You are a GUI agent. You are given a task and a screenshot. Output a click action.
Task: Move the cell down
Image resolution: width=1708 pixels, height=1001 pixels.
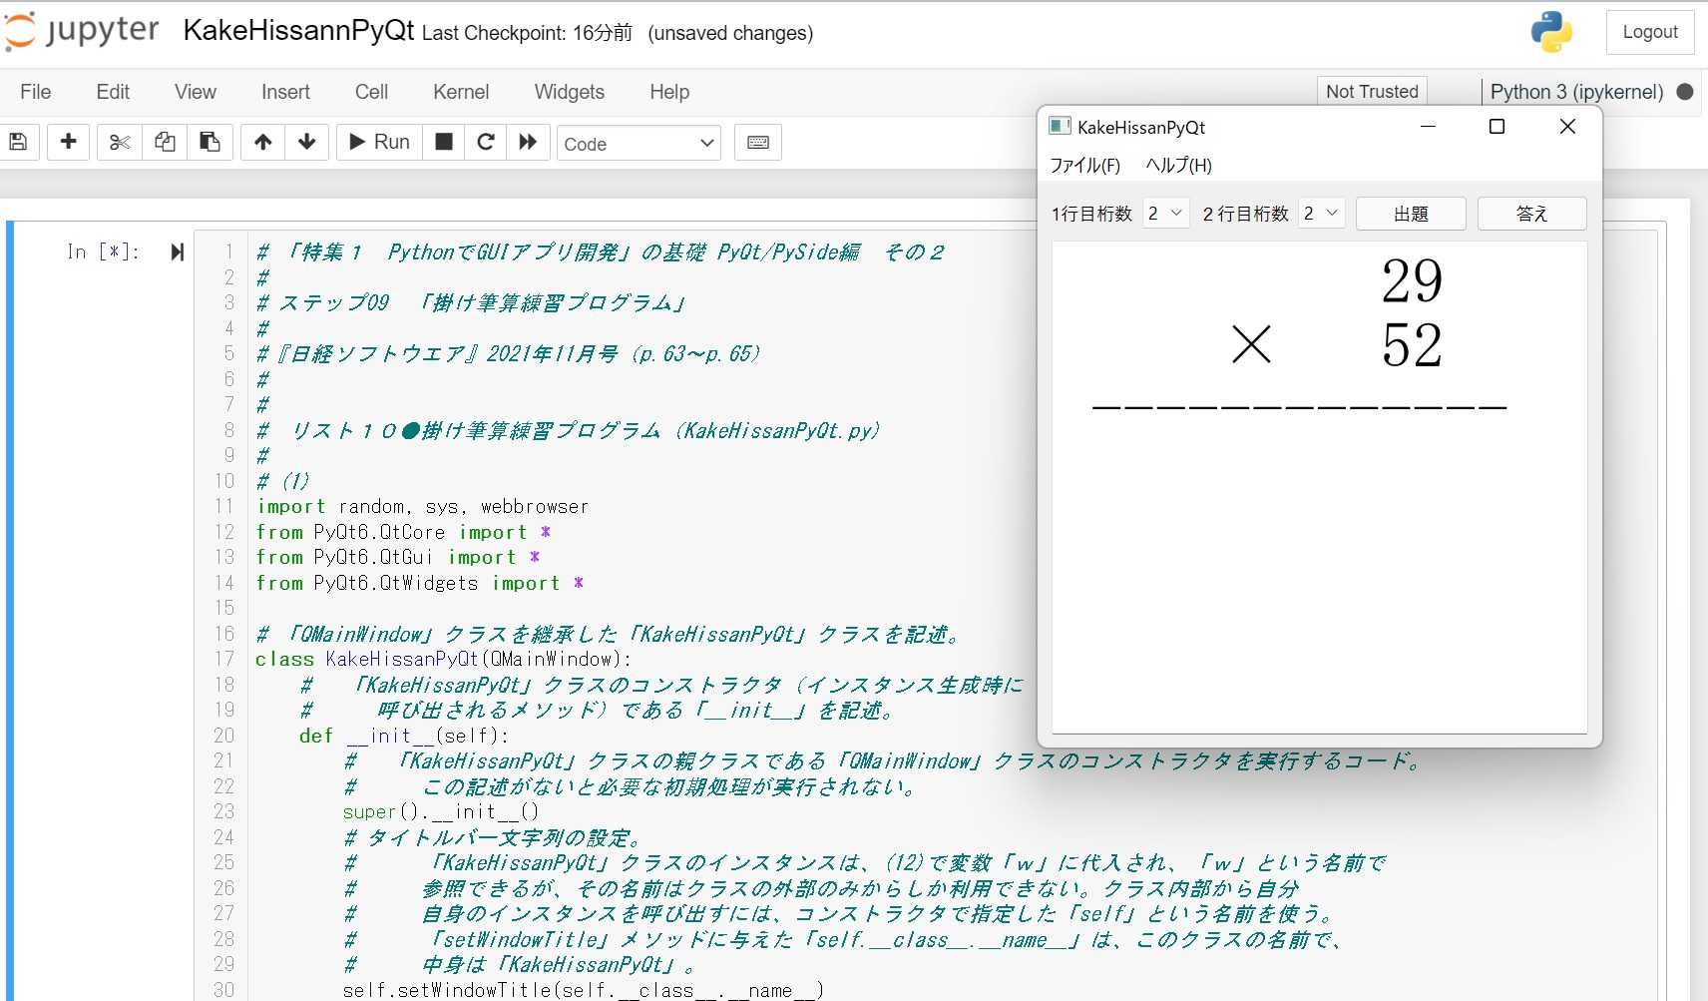pyautogui.click(x=306, y=142)
